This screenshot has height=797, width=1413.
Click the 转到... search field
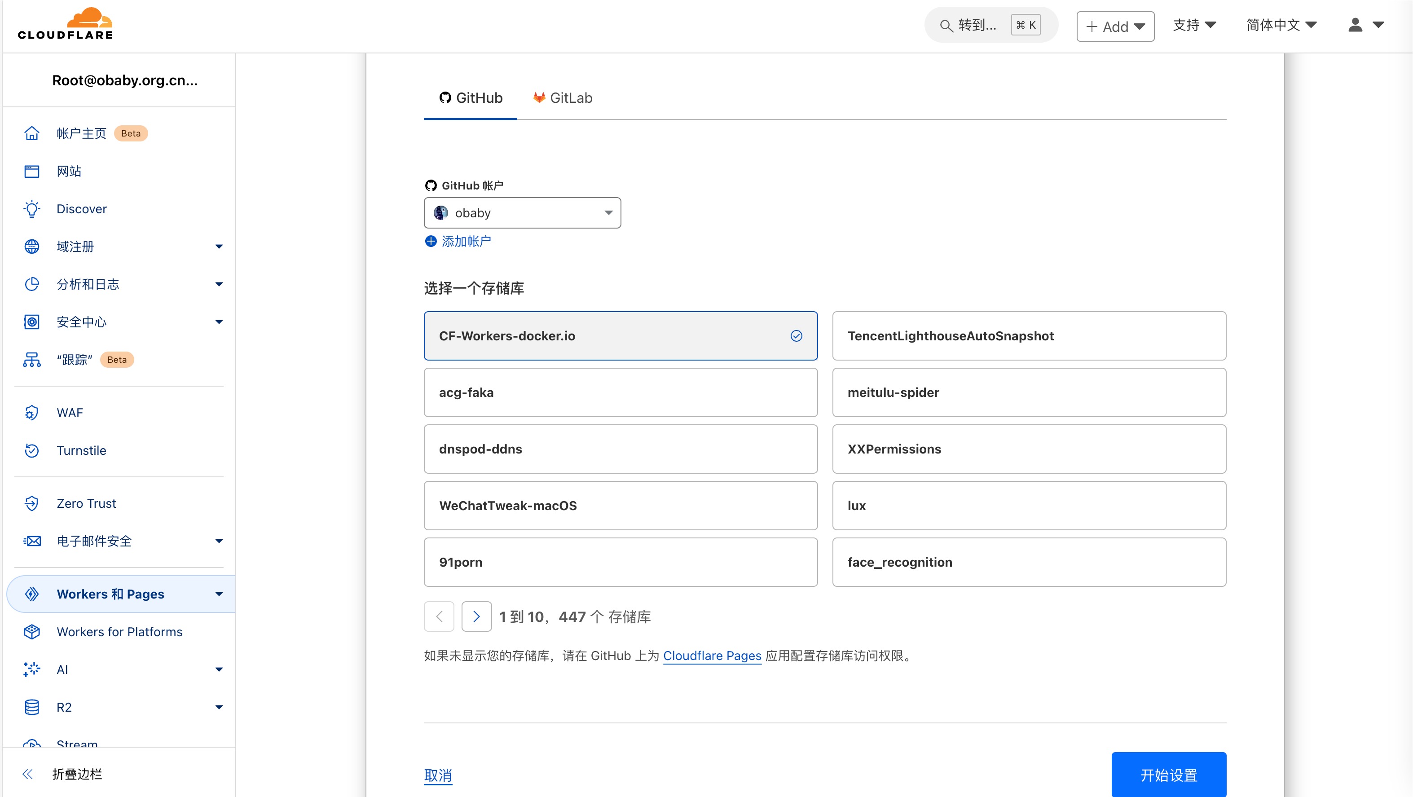[x=977, y=25]
